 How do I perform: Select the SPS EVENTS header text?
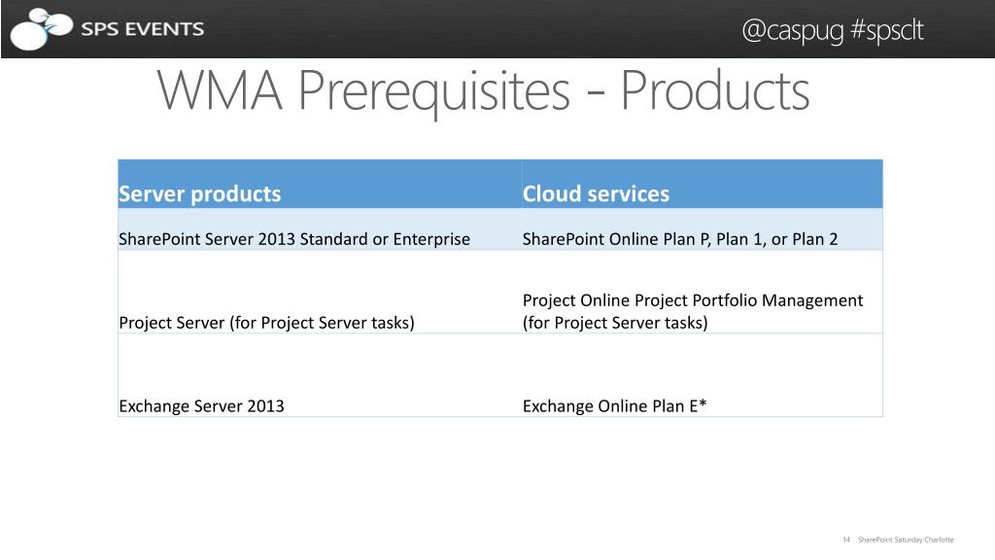coord(142,29)
